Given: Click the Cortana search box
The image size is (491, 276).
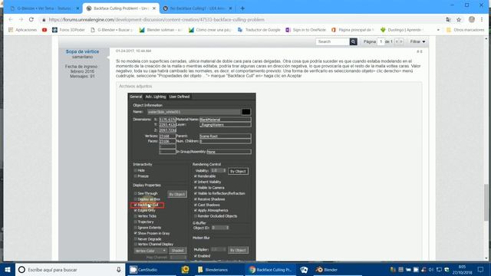Looking at the screenshot, I should 70,269.
